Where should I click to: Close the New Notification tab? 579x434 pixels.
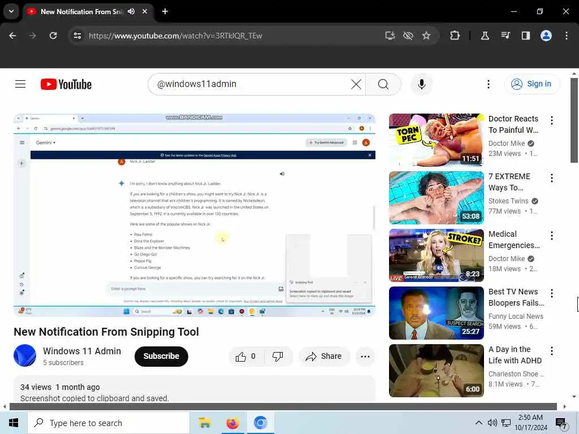(145, 11)
